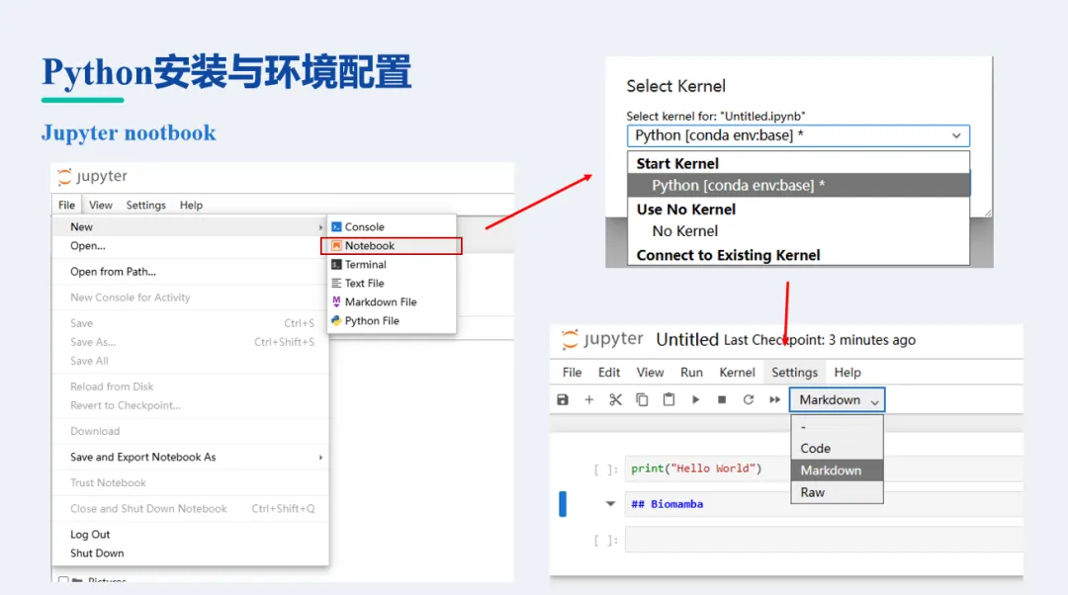This screenshot has height=595, width=1068.
Task: Open the Kernel menu in notebook
Action: point(737,373)
